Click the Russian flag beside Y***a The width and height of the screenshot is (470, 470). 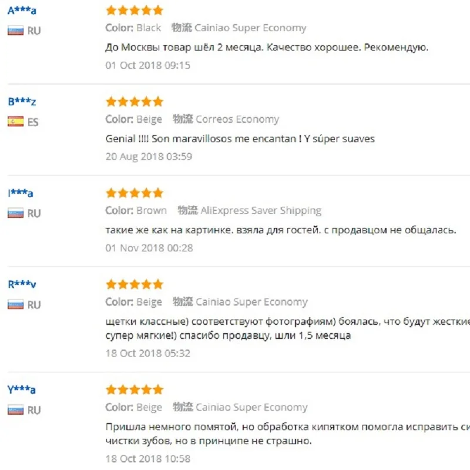pyautogui.click(x=15, y=410)
